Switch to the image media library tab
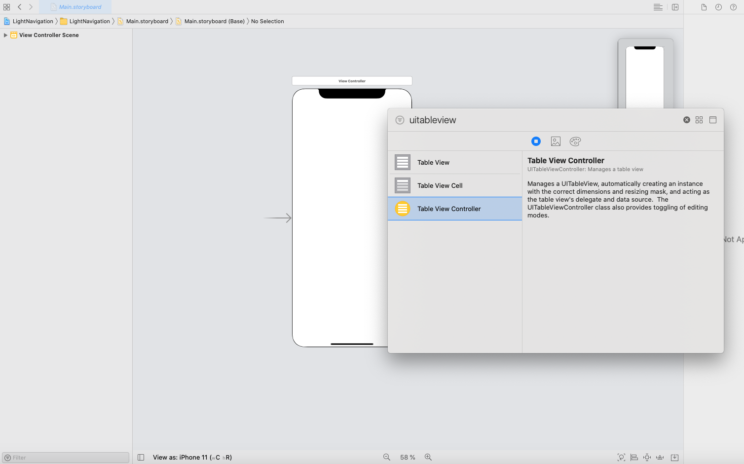The width and height of the screenshot is (744, 464). click(556, 142)
